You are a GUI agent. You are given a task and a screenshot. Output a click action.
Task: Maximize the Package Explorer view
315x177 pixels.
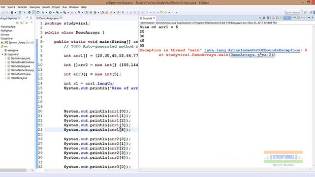tap(31, 18)
